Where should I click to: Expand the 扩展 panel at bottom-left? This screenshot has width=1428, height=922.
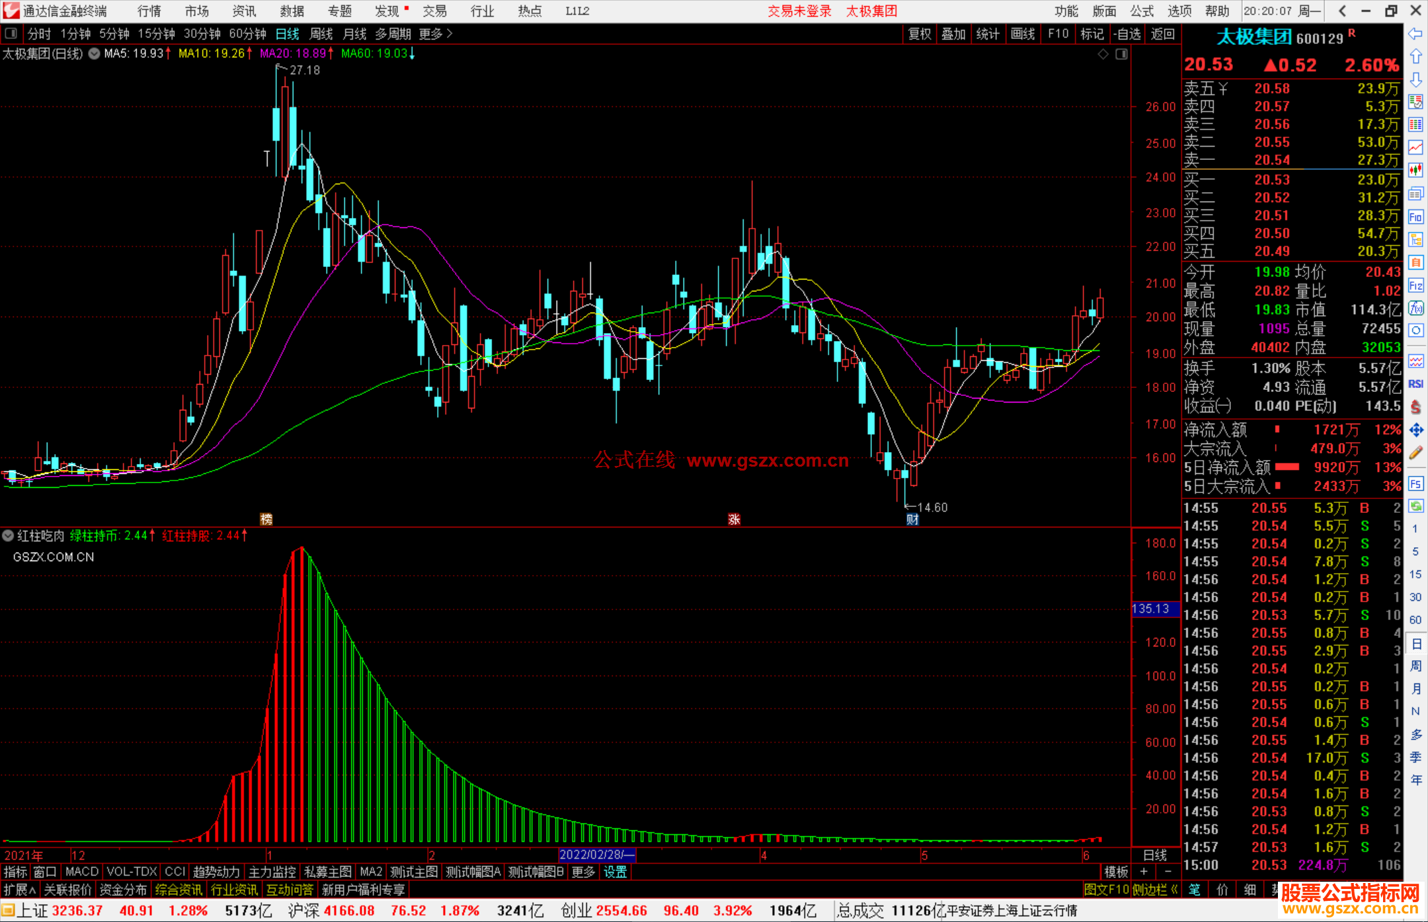(x=20, y=890)
